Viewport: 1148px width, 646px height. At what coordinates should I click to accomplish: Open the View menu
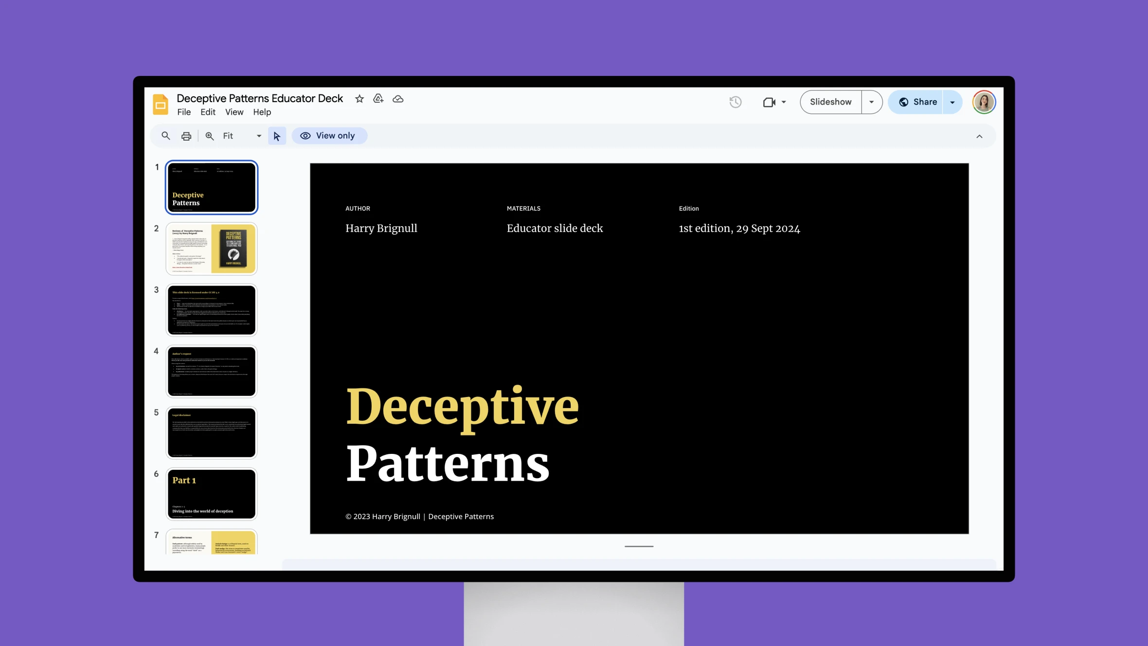coord(234,112)
